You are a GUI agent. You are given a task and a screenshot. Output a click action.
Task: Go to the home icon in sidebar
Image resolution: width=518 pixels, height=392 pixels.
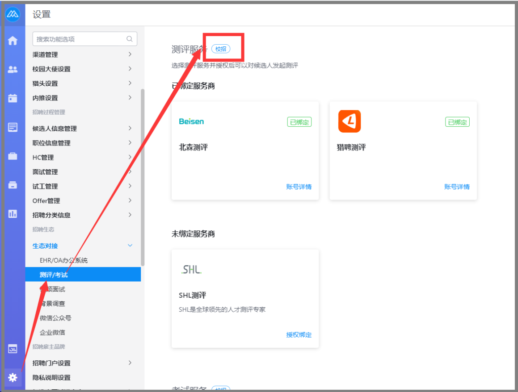click(13, 41)
